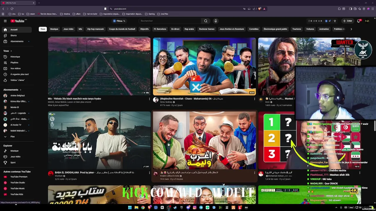Open Khofash channel link
Screen dimensions: 376x211
[x=59, y=176]
